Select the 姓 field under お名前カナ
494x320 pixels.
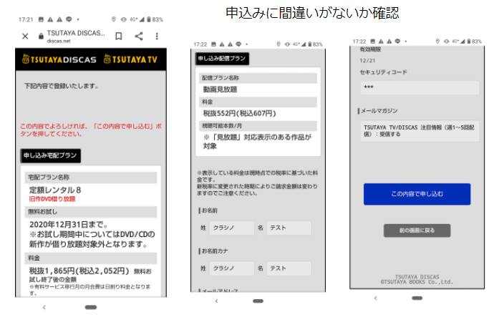coord(229,268)
